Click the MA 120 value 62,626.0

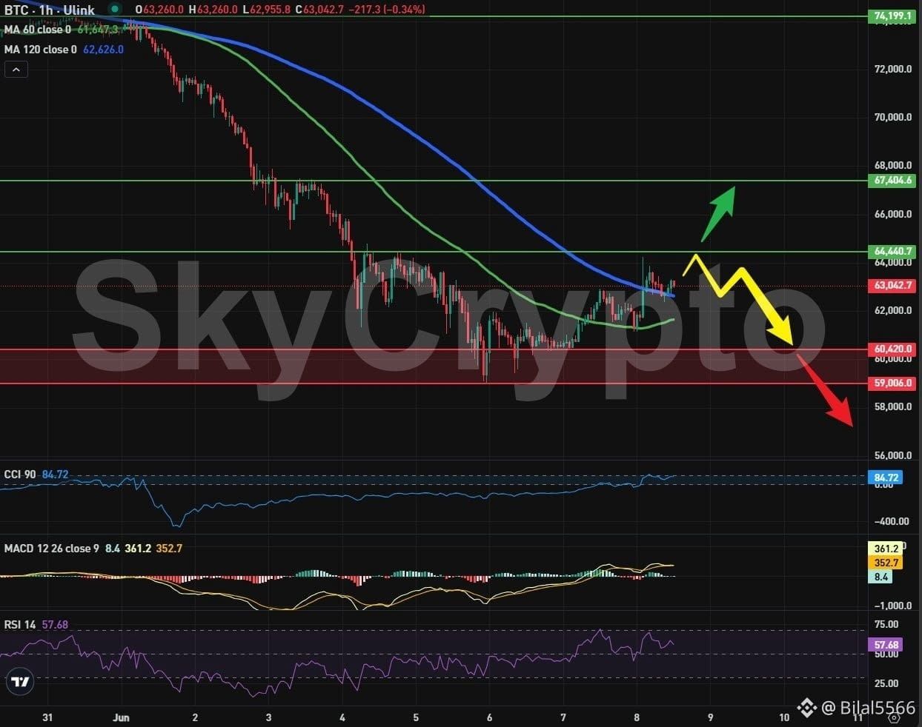pos(103,50)
